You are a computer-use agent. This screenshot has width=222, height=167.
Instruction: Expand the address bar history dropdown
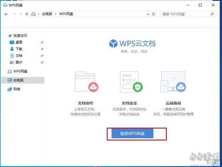[148, 14]
